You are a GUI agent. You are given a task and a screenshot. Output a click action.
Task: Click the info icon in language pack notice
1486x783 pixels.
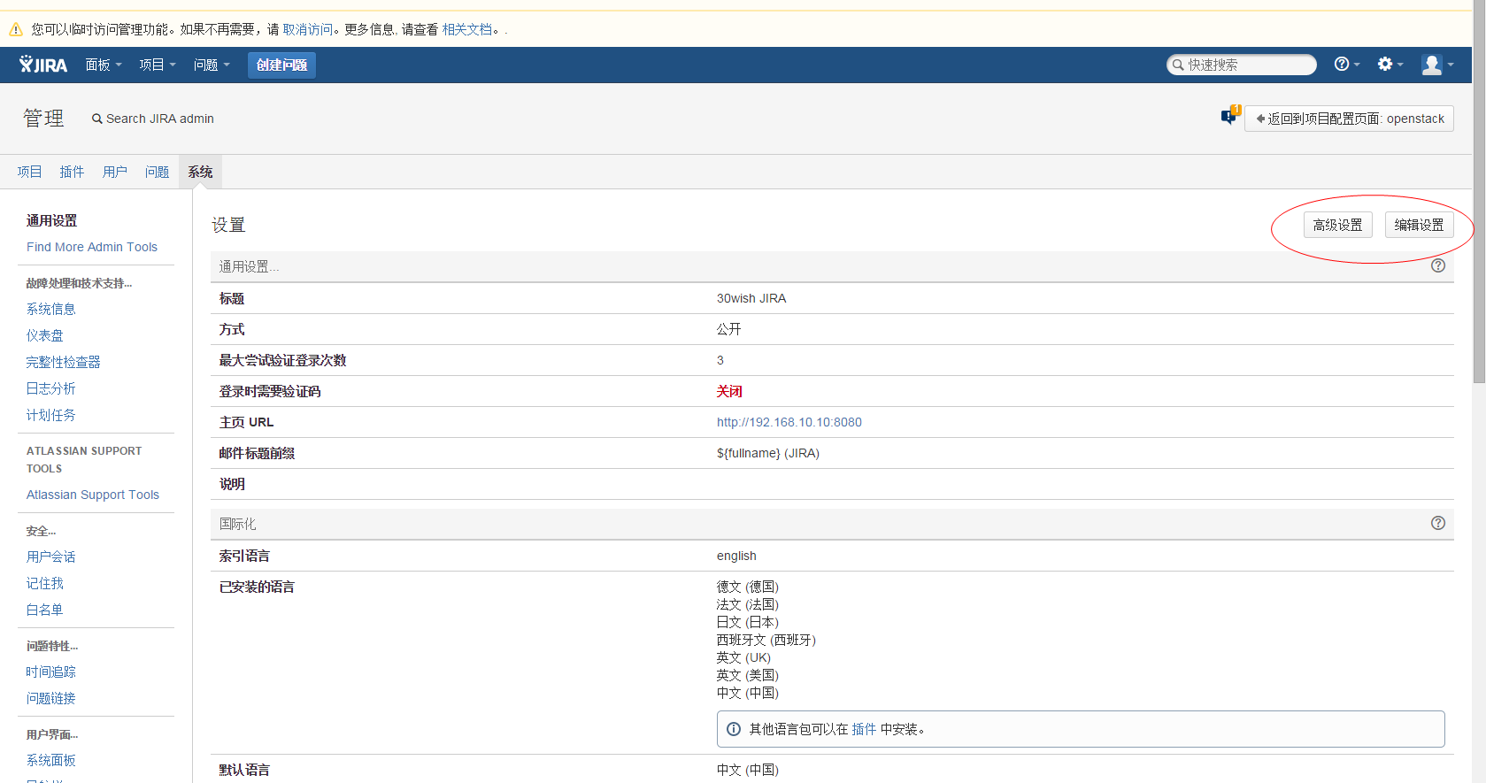click(734, 729)
